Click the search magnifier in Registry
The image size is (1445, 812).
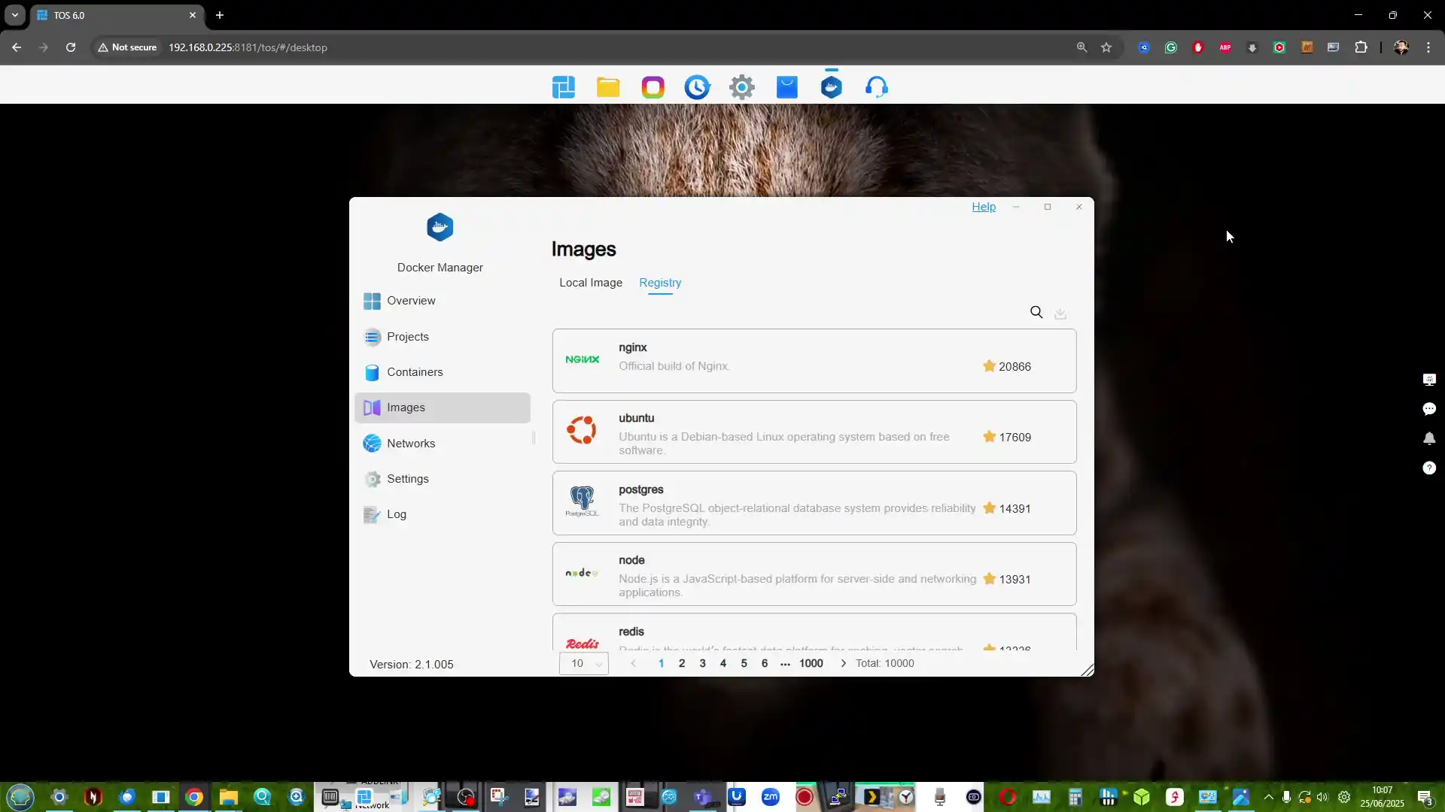pyautogui.click(x=1036, y=312)
